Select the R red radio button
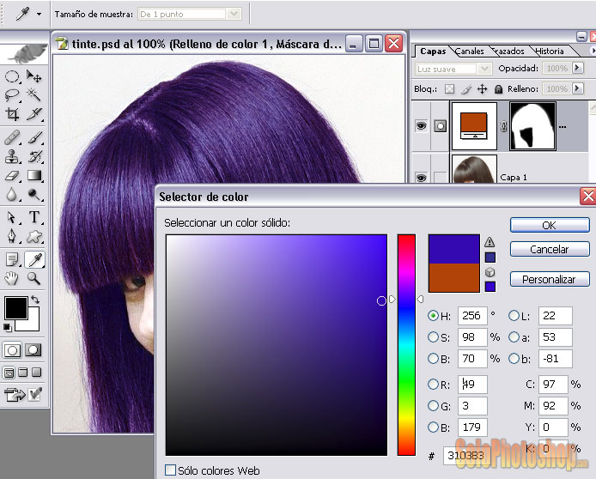 pyautogui.click(x=433, y=385)
